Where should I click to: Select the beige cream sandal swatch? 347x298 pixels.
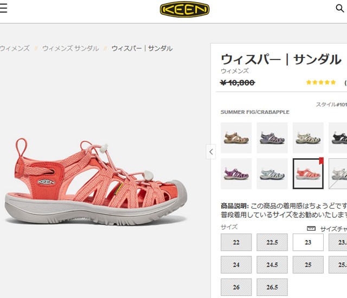[x=308, y=138]
